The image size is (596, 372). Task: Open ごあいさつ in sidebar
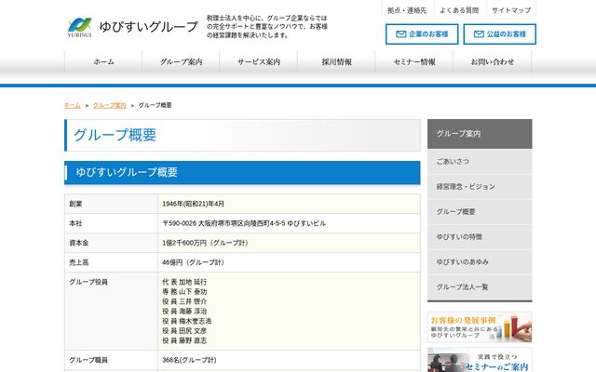(480, 161)
